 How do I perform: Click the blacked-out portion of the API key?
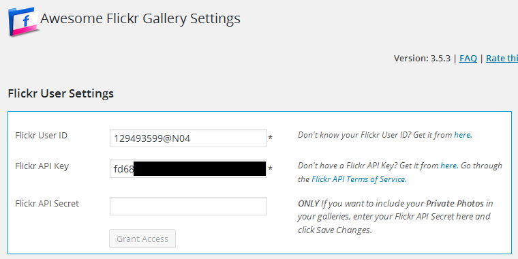click(200, 169)
